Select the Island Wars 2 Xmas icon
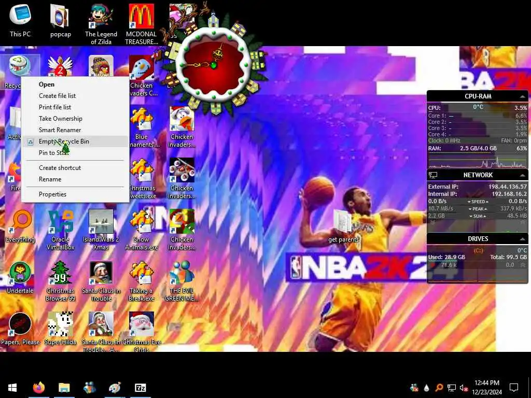Screen dimensions: 531x398 pyautogui.click(x=101, y=230)
